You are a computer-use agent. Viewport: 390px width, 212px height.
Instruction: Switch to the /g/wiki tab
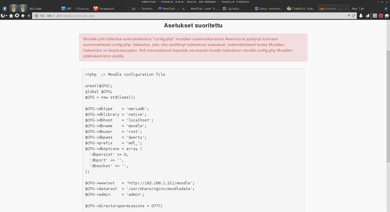(237, 9)
